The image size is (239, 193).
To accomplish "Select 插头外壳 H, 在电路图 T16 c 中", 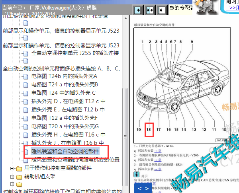I will point(68,135).
